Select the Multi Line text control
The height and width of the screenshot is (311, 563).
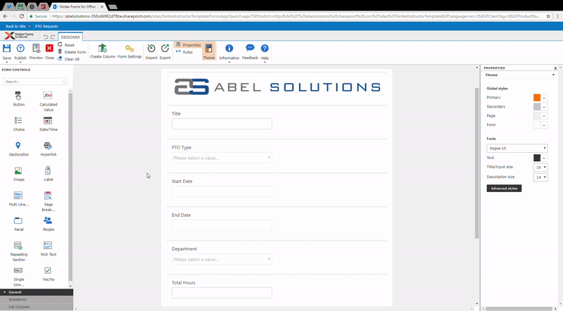coord(19,199)
